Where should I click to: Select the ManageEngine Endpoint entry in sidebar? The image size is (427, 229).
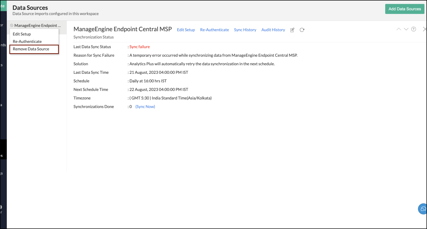pyautogui.click(x=37, y=25)
